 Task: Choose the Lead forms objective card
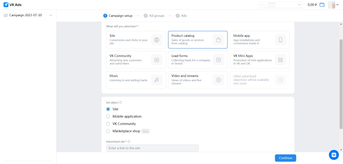pos(198,60)
